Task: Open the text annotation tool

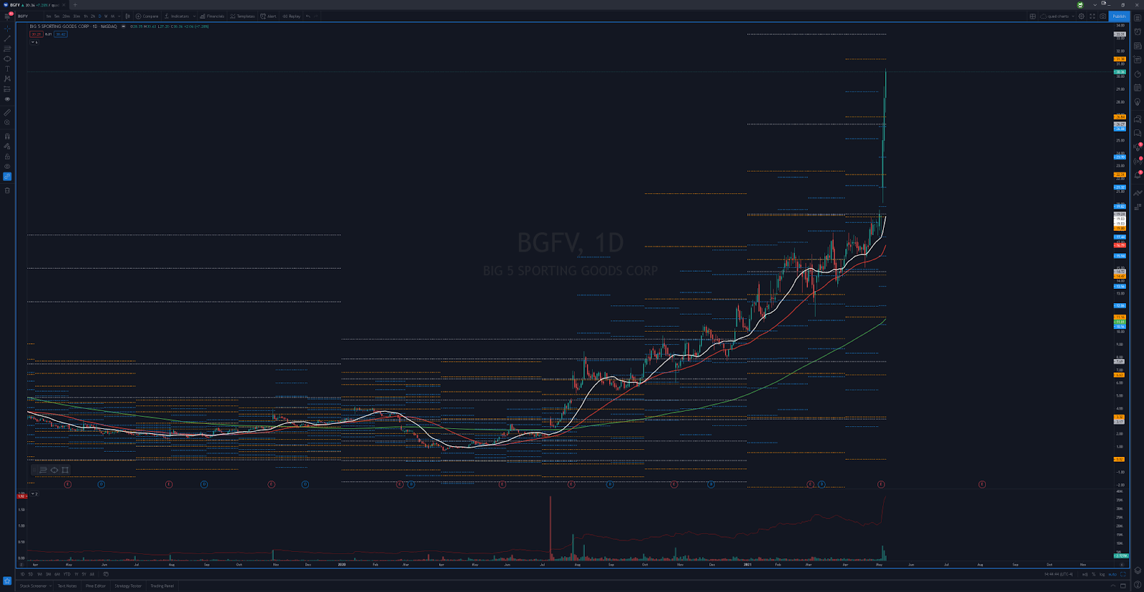Action: tap(7, 69)
